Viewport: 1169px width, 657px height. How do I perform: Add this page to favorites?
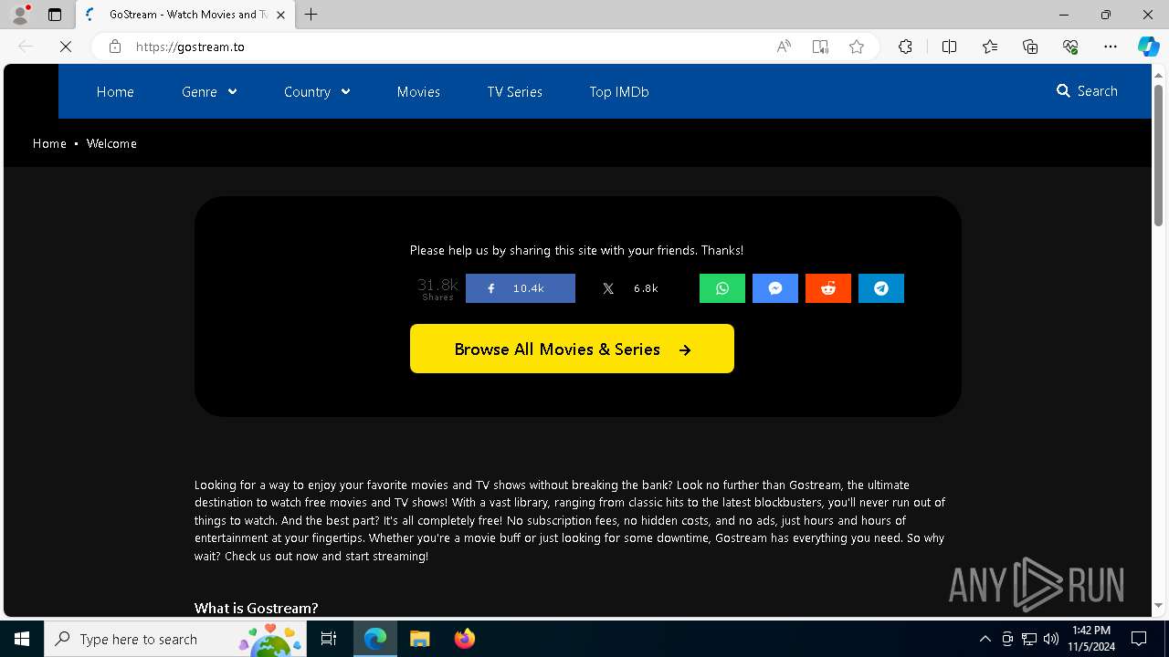point(857,47)
